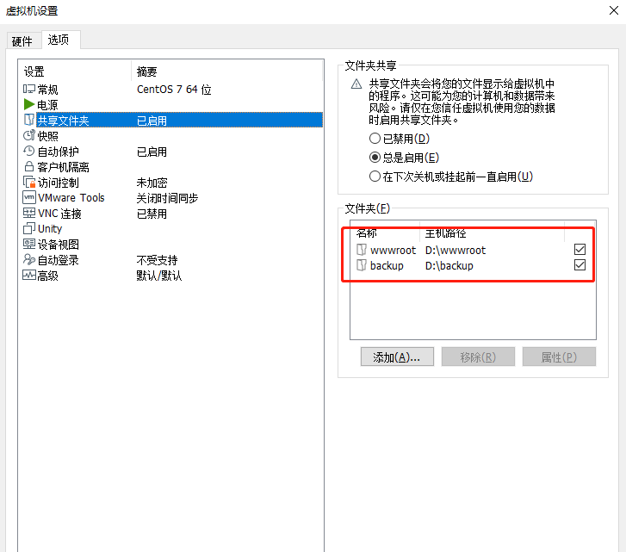Select the VMware Tools settings row
This screenshot has width=626, height=552.
170,197
